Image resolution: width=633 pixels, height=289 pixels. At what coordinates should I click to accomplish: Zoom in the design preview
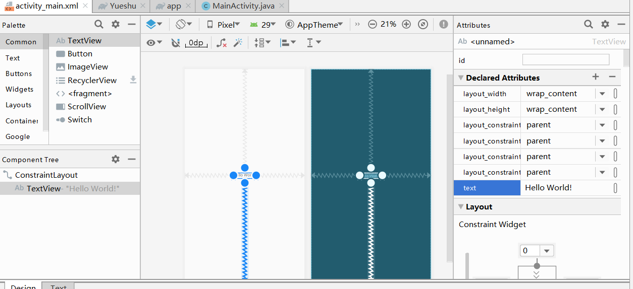(406, 24)
